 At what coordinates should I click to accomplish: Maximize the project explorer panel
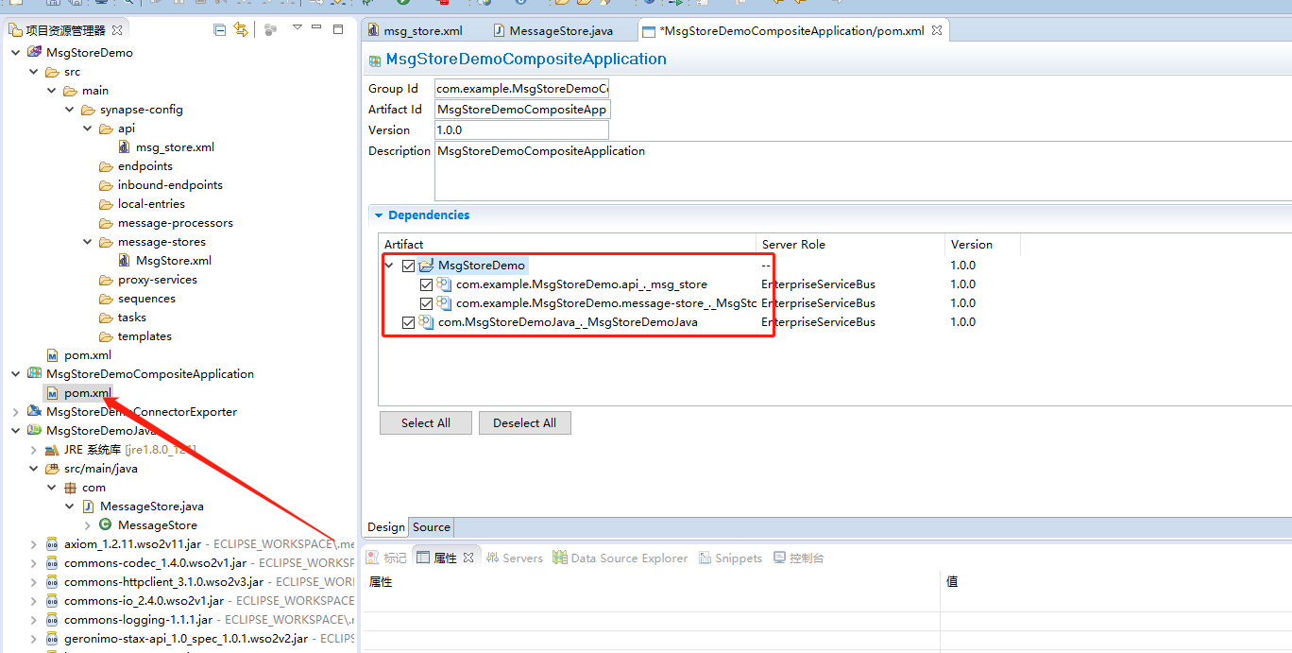(x=338, y=29)
